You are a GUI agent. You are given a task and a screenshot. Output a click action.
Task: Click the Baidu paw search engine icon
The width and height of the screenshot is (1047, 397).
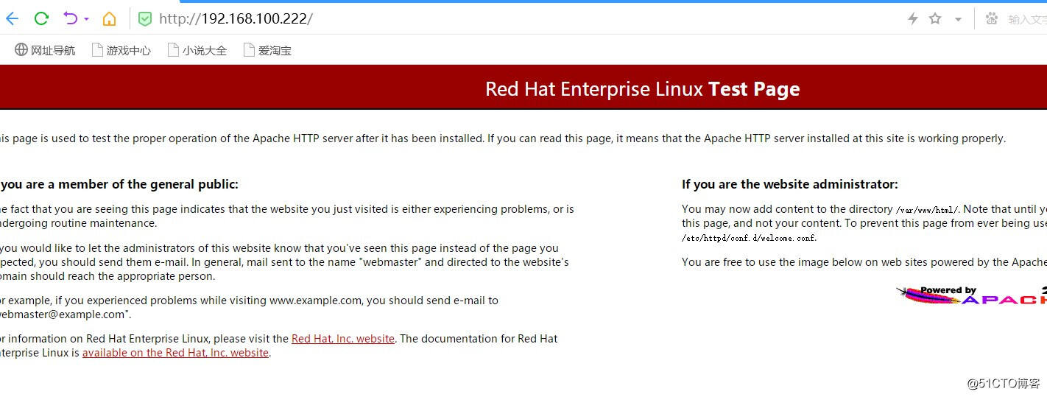coord(991,19)
